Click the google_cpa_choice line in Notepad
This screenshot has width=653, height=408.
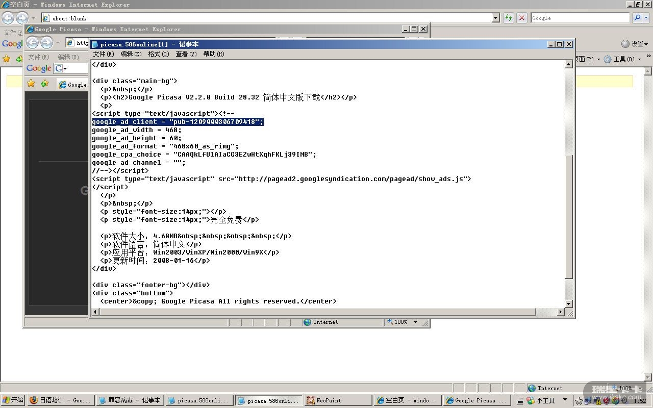[204, 155]
